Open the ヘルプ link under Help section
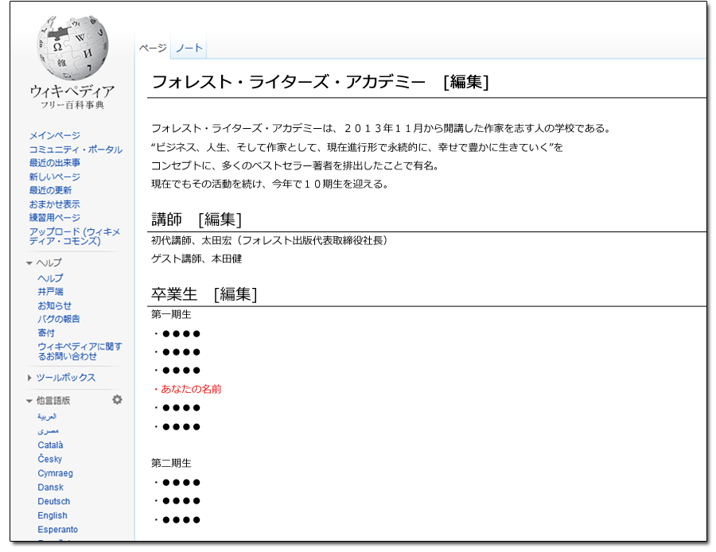 (50, 278)
